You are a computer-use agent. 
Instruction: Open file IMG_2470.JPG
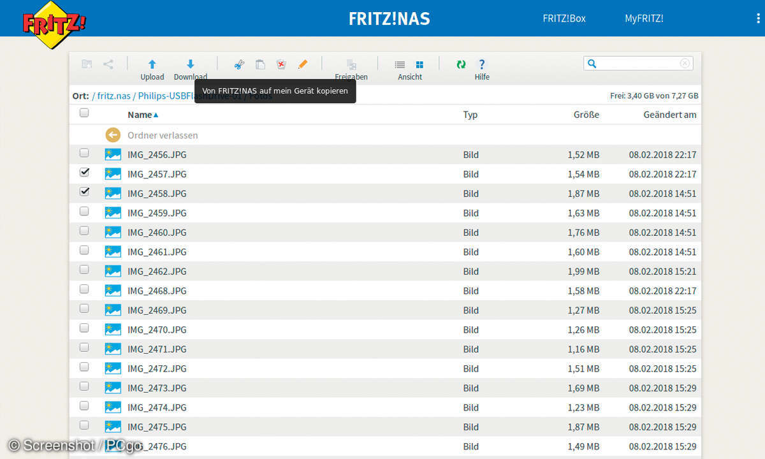tap(157, 330)
